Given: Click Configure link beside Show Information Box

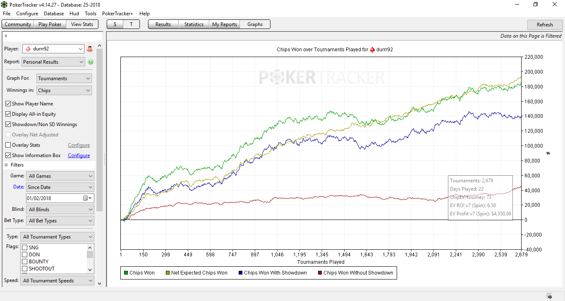Looking at the screenshot, I should [x=79, y=155].
